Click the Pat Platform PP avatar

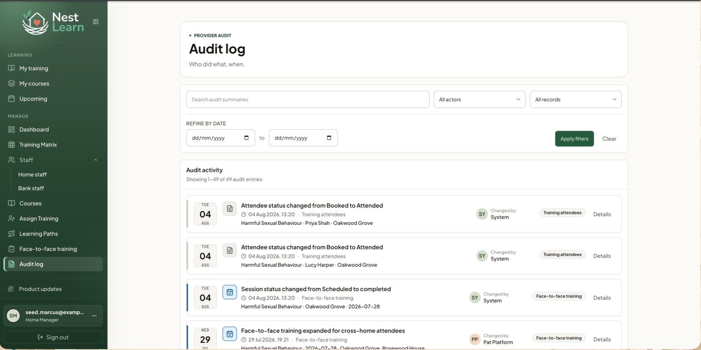click(x=475, y=339)
